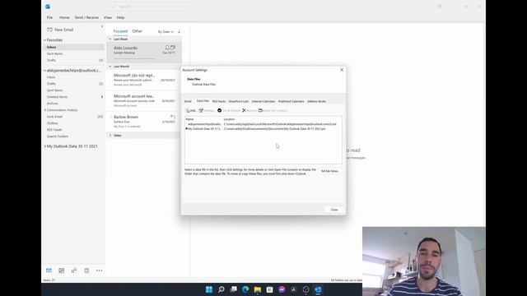Open the three-dot navigation options
The image size is (527, 296).
(x=99, y=271)
